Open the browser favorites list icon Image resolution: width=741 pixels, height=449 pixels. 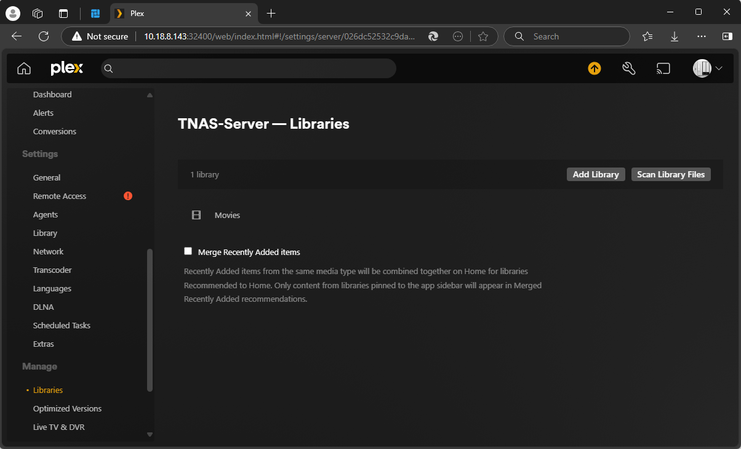pyautogui.click(x=647, y=36)
